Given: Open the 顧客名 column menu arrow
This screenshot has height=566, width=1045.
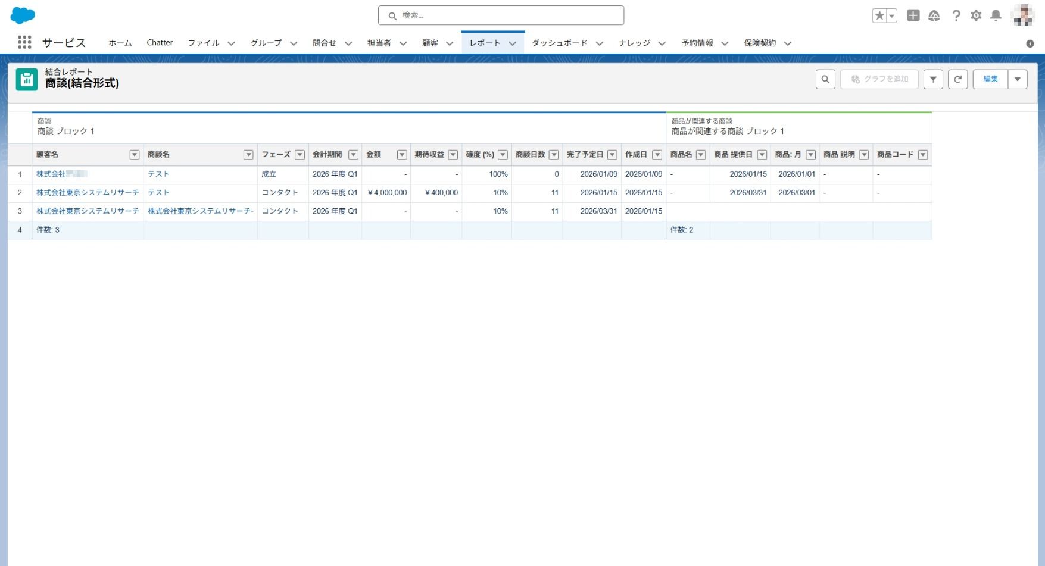Looking at the screenshot, I should pos(135,155).
